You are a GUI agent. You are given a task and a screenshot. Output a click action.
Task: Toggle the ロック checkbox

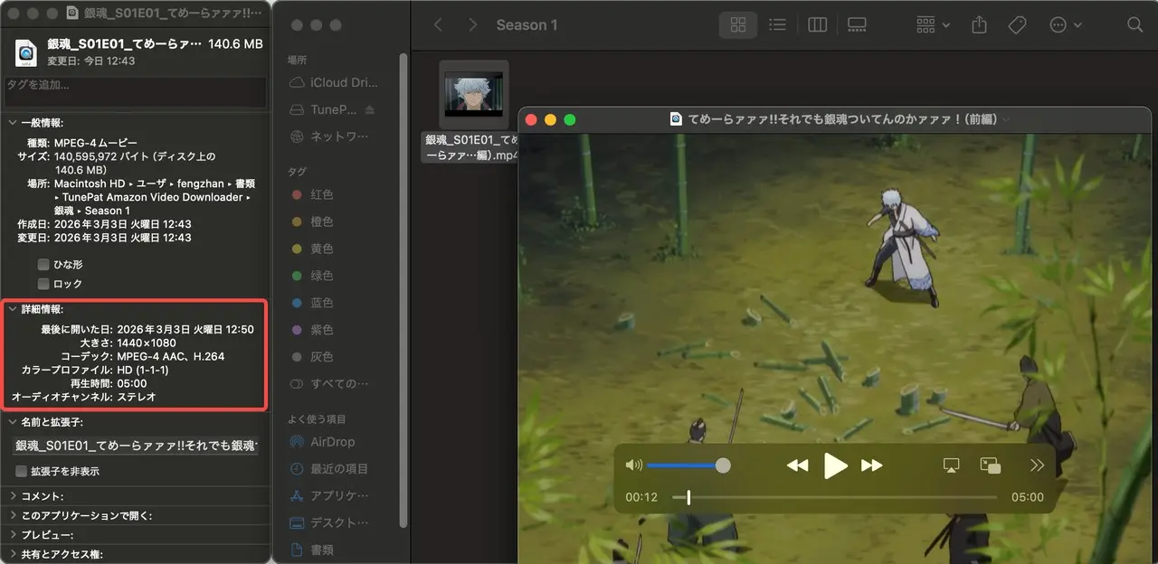pos(43,284)
